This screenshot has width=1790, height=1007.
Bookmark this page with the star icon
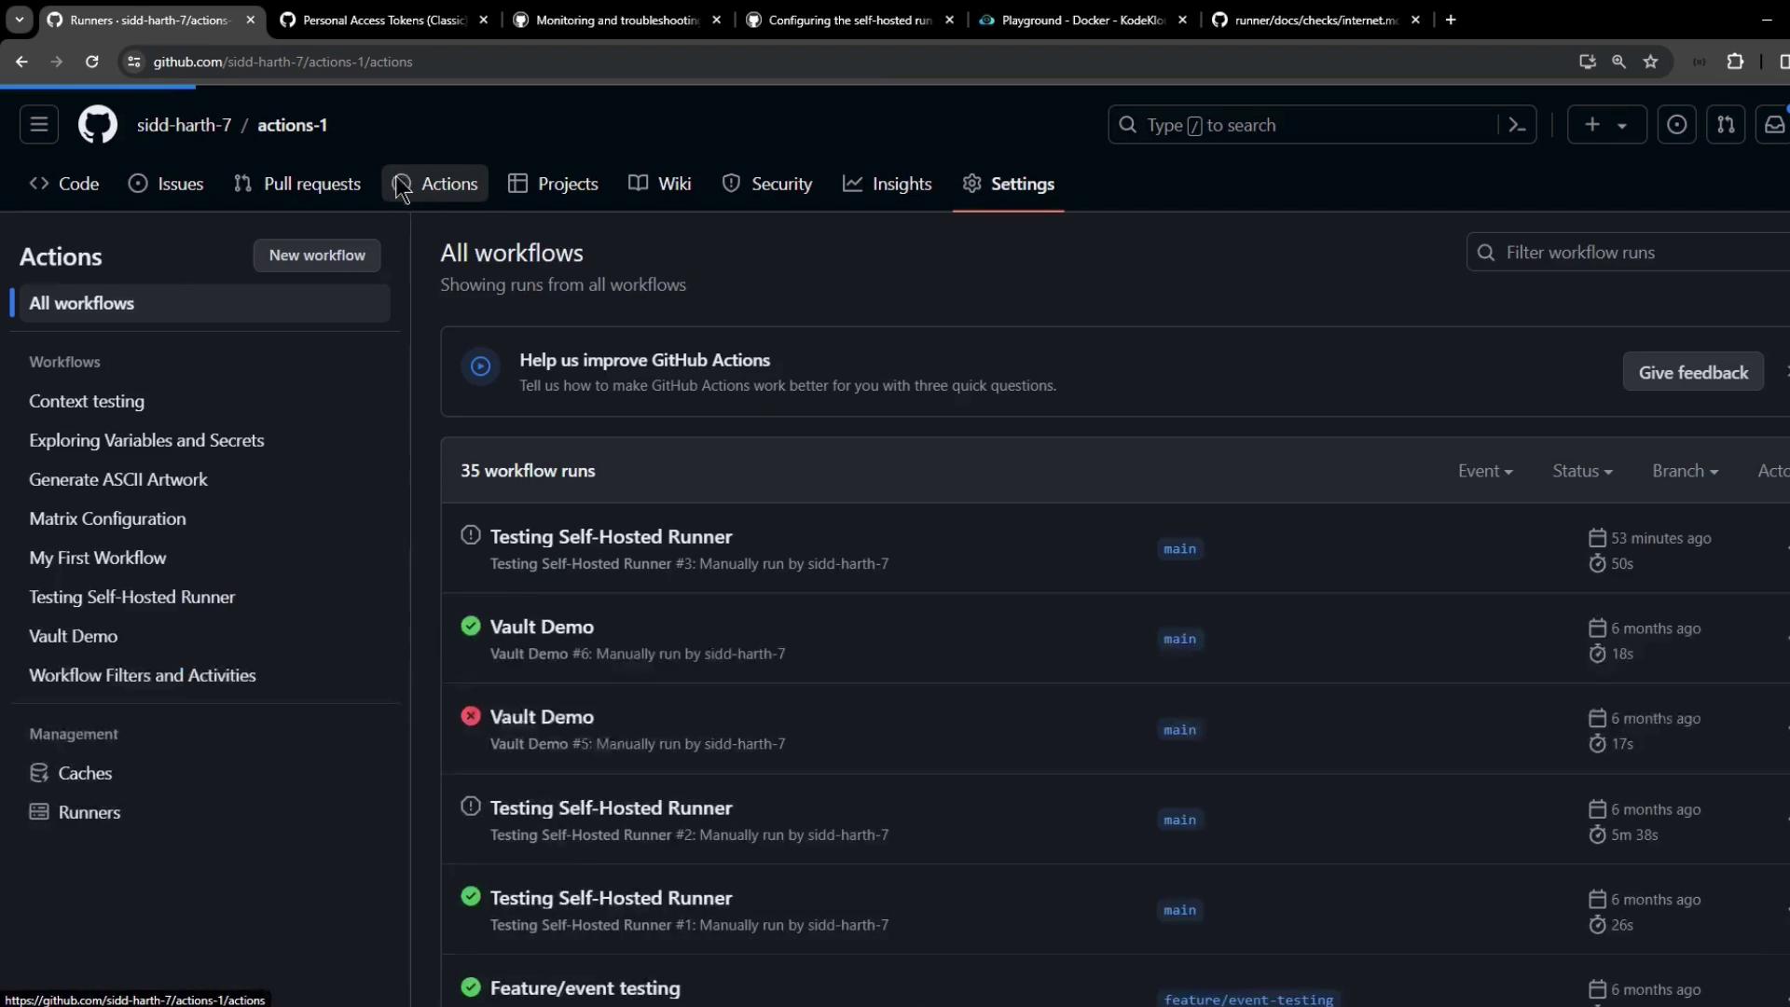(1651, 62)
